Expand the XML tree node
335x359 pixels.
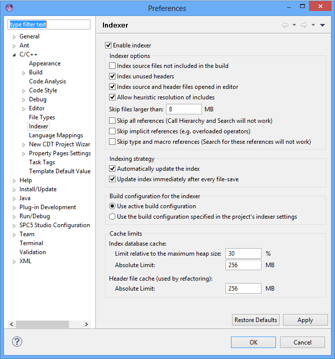point(14,262)
